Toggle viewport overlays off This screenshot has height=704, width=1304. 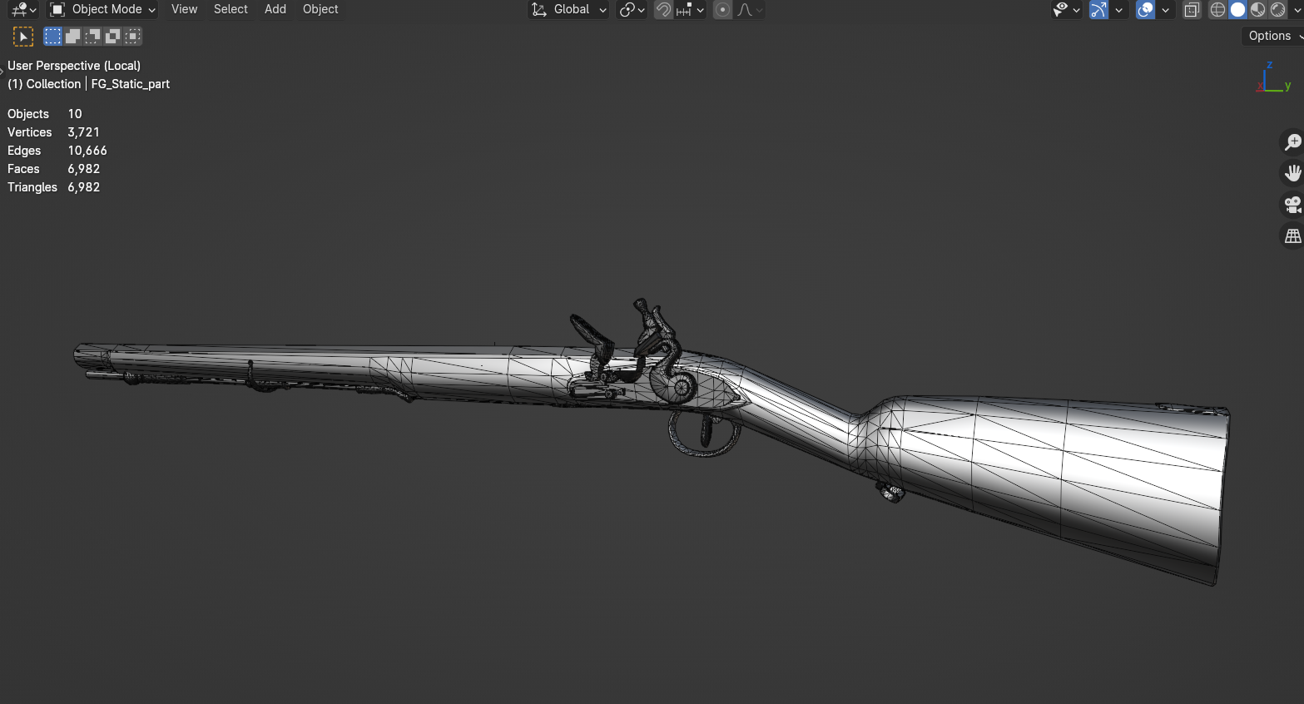[1146, 10]
